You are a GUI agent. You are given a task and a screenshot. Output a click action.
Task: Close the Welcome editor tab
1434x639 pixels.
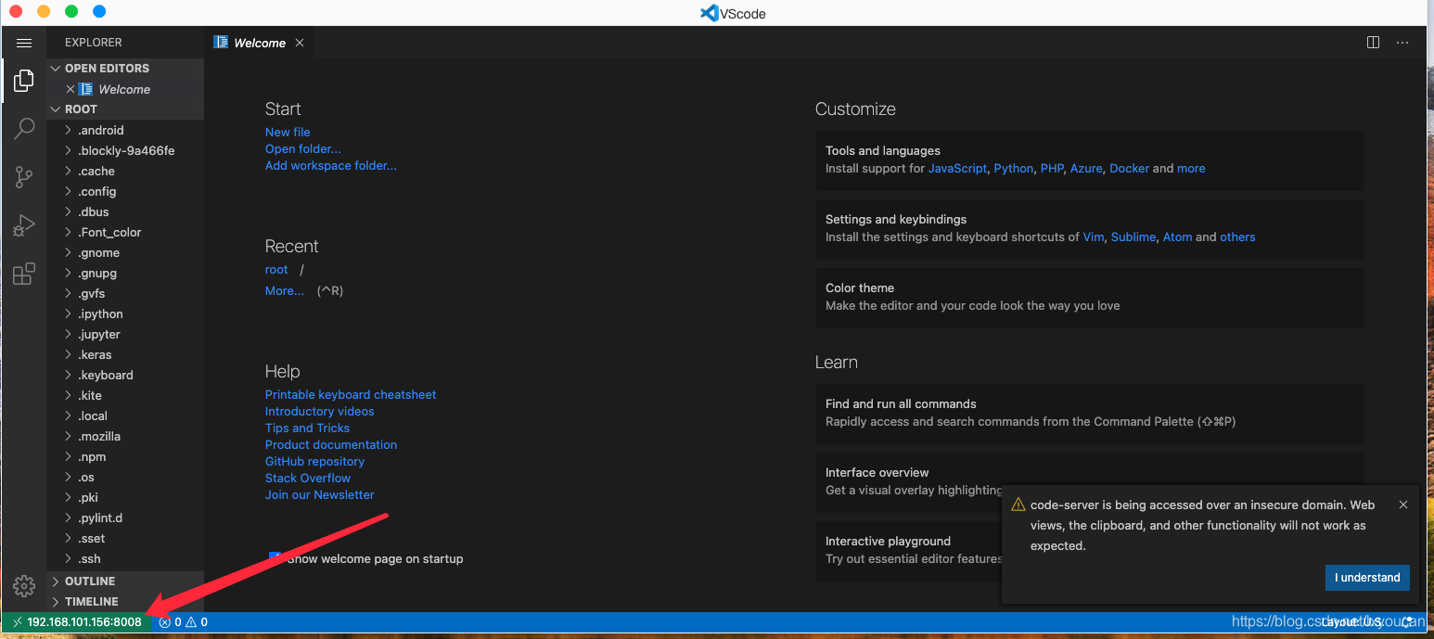(300, 43)
